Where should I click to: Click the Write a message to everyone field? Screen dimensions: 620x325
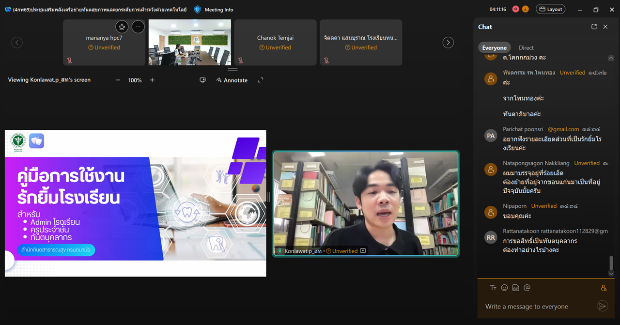pyautogui.click(x=538, y=306)
